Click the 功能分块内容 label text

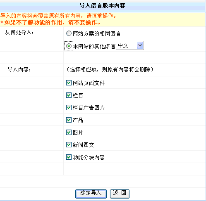(x=89, y=157)
